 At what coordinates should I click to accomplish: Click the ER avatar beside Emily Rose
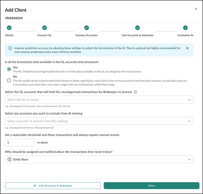[9, 159]
